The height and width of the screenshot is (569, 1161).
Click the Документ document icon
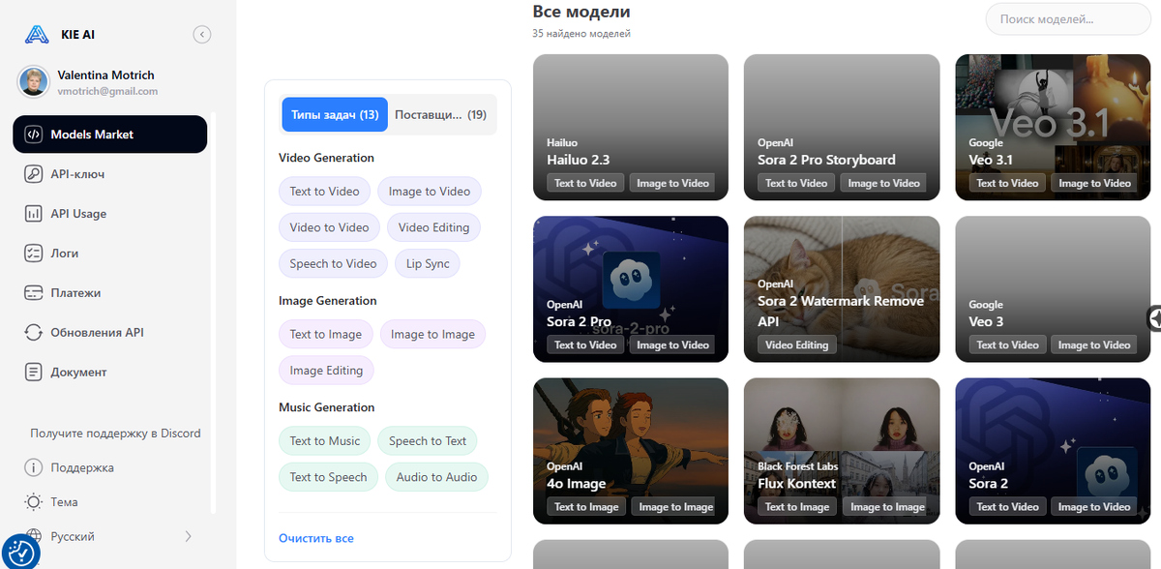tap(34, 373)
